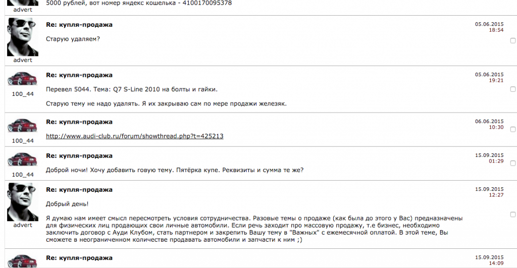Click the red car avatar on the 10:30 message

pos(23,125)
